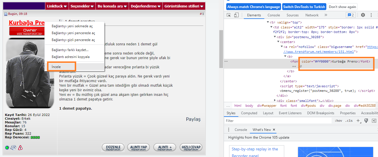The height and width of the screenshot is (157, 378).
Task: Switch to the Network tab
Action: (x=312, y=15)
